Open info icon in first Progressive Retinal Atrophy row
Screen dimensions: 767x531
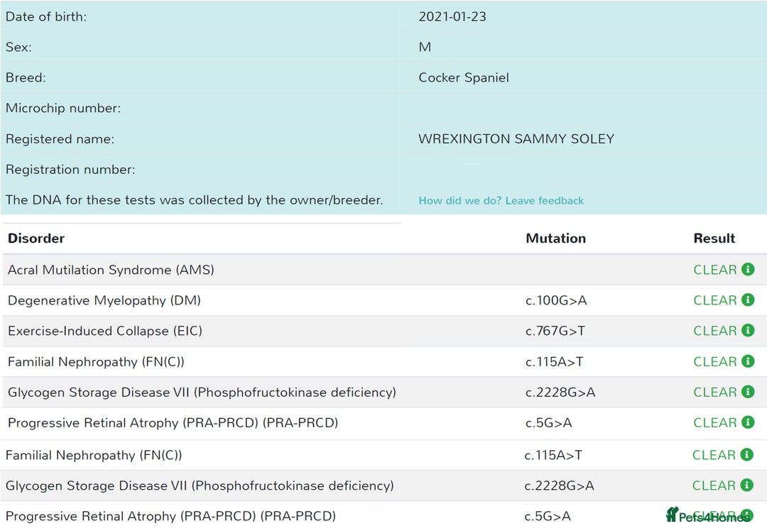(747, 422)
